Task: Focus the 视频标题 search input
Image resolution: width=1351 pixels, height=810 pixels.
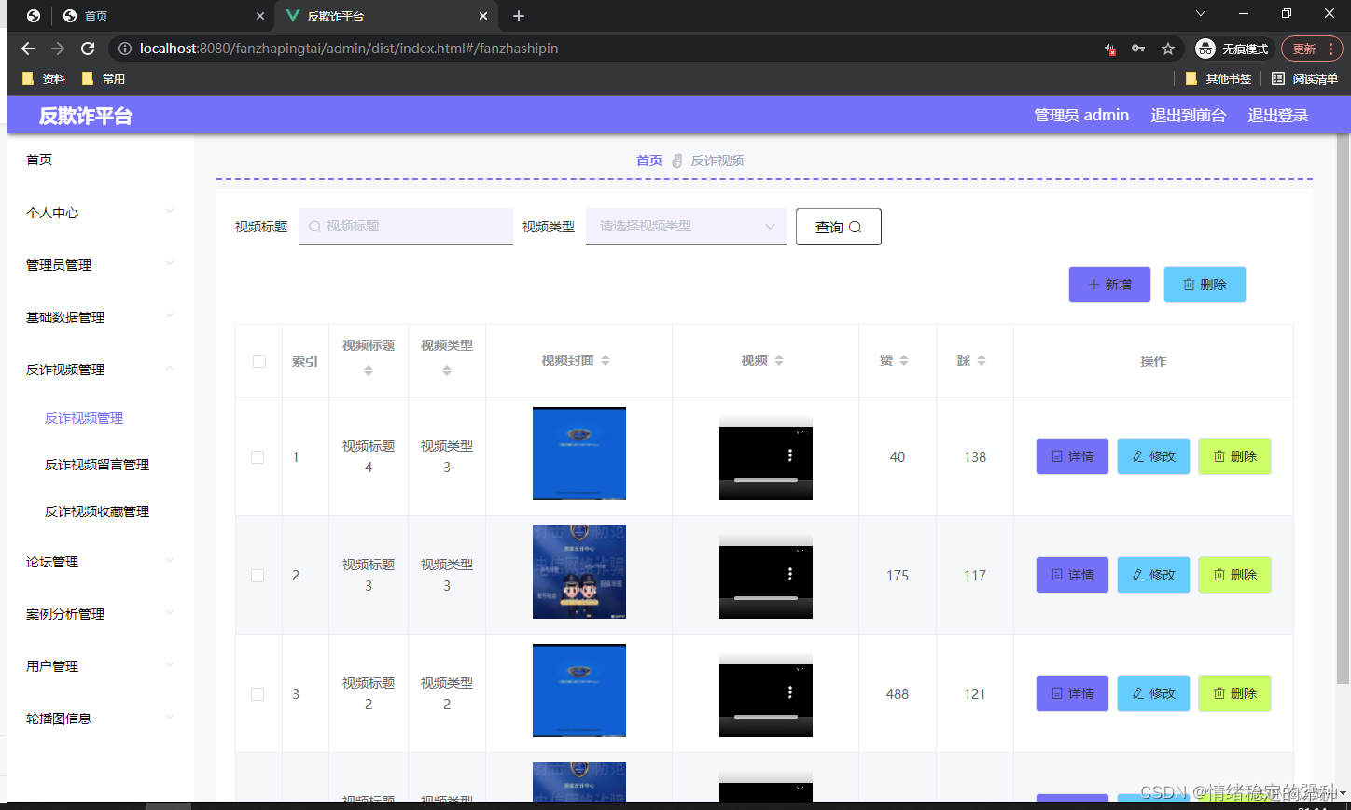Action: (x=406, y=226)
